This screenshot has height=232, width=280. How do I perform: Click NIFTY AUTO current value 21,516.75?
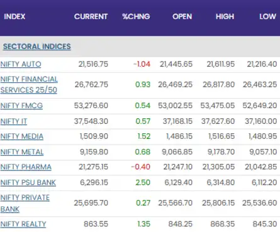point(93,64)
